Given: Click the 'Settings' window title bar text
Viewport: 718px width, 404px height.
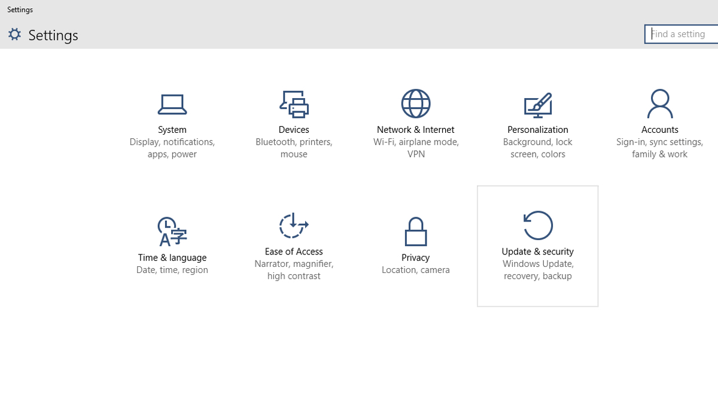Looking at the screenshot, I should (20, 10).
